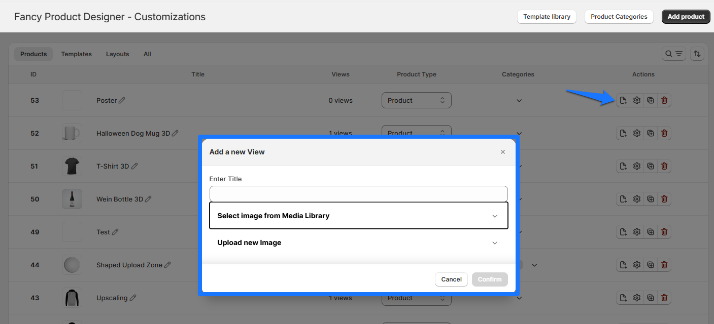The height and width of the screenshot is (324, 714).
Task: Expand Categories chevron in Upscaling row
Action: click(519, 298)
